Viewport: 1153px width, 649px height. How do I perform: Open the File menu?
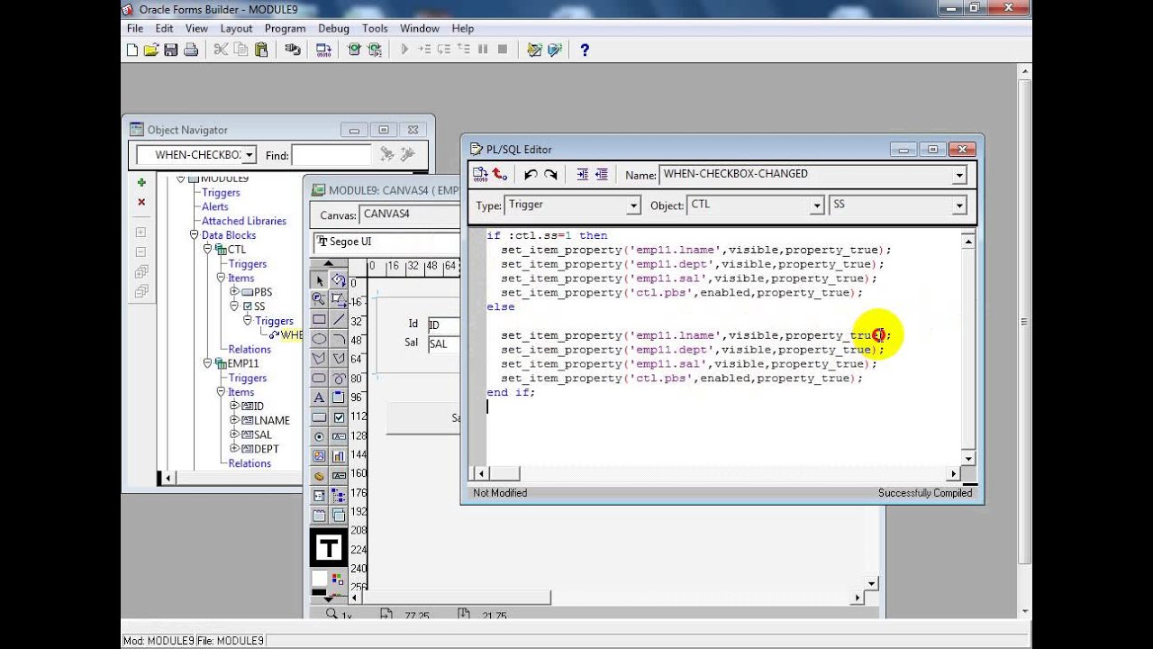click(x=135, y=28)
